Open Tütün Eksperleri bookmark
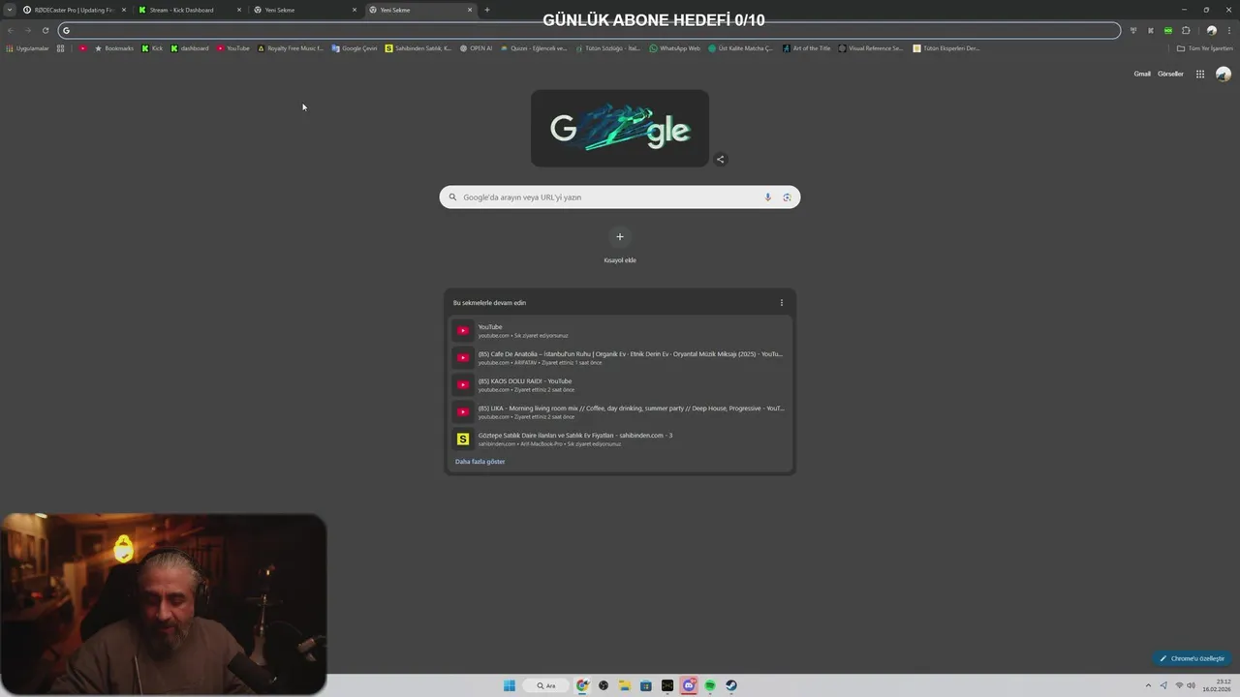 click(x=946, y=48)
